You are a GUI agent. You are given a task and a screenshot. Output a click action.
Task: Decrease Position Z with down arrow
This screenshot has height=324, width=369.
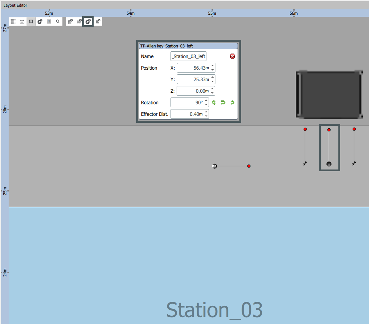click(x=212, y=93)
